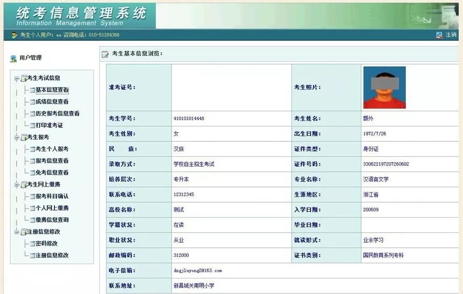463x294 pixels.
Task: Open 报考信息查看 in the tree
Action: [x=52, y=161]
